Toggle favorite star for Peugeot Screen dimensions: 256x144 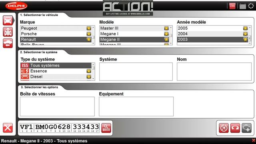tap(89, 28)
